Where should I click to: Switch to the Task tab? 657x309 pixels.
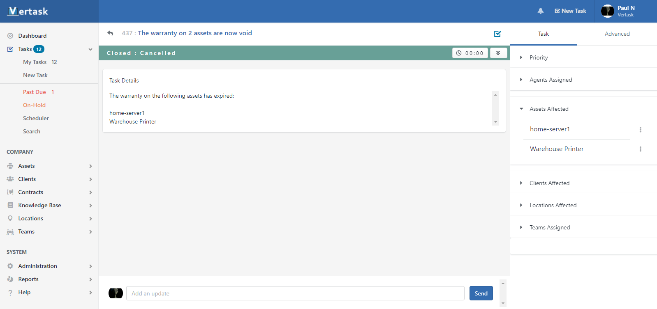(x=544, y=34)
